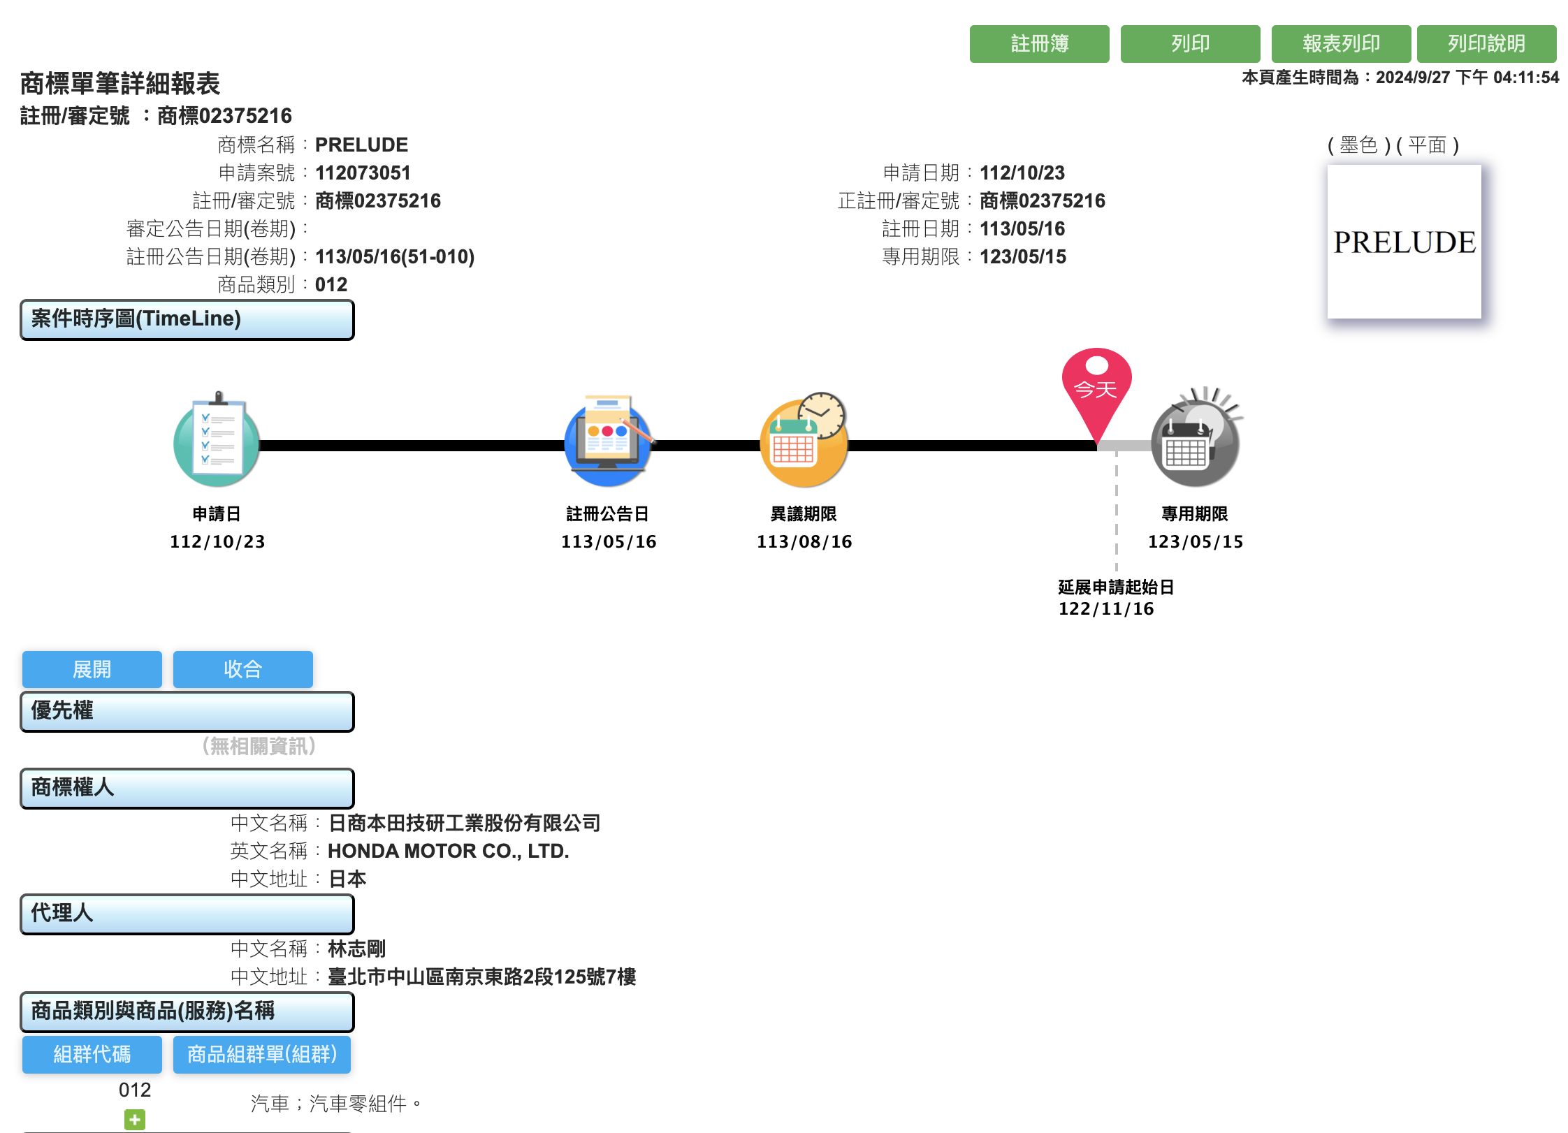Select 註冊日期 value 113/05/16
This screenshot has width=1568, height=1133.
coord(1022,228)
